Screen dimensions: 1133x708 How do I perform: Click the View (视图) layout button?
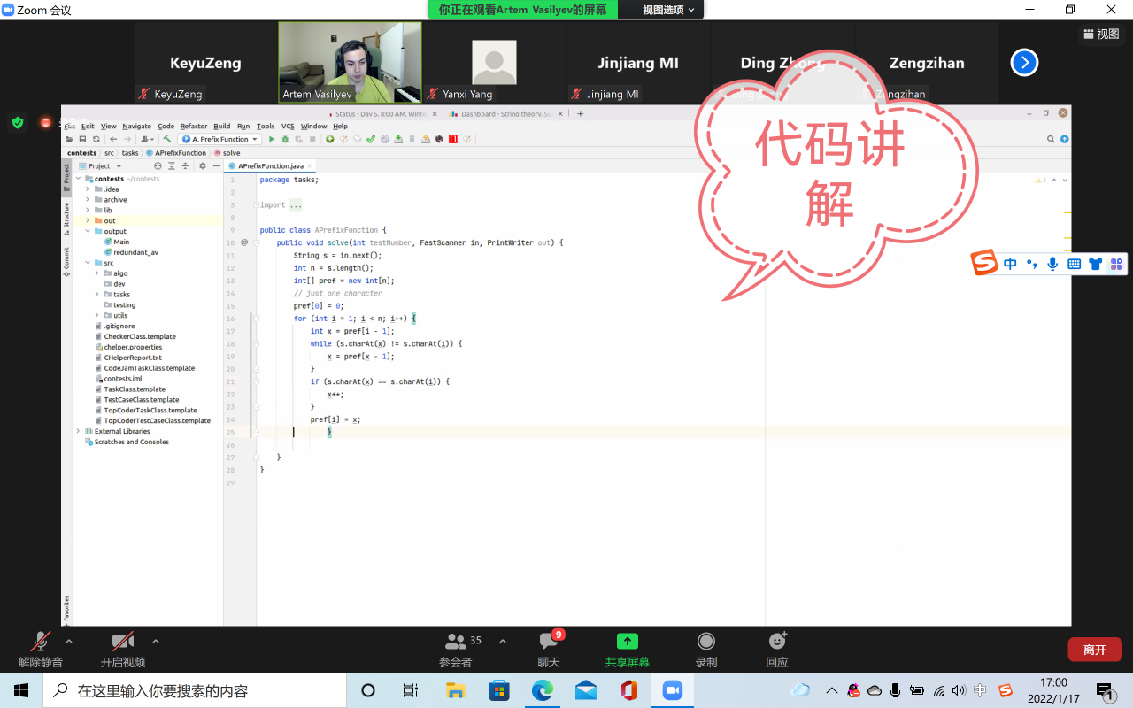1101,34
